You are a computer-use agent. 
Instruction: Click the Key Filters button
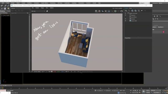pyautogui.click(x=157, y=93)
